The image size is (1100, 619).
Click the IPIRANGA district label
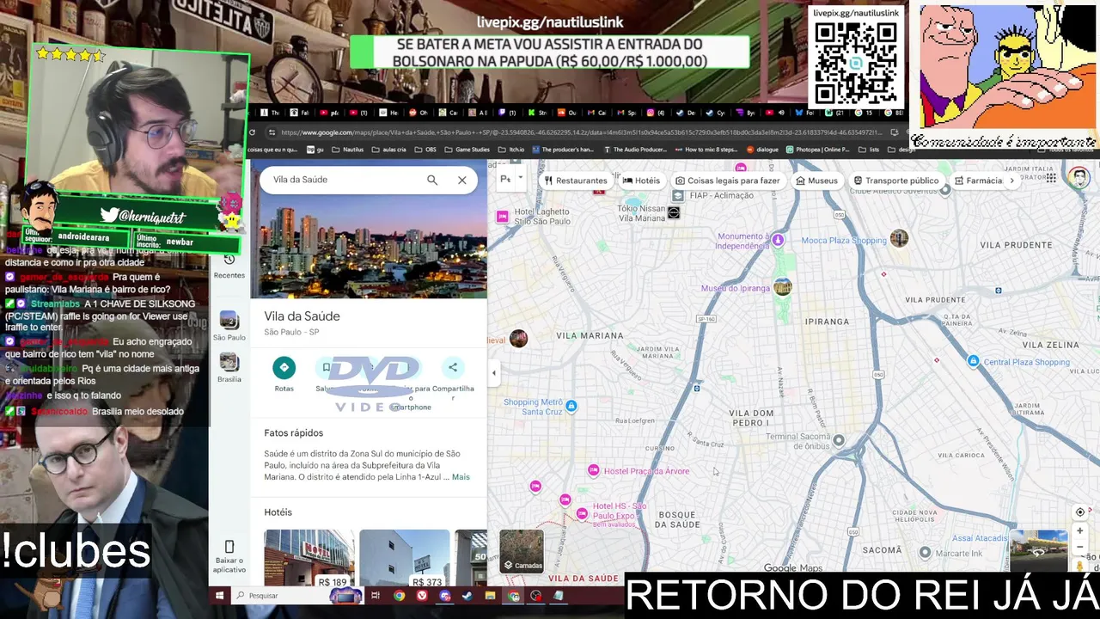coord(827,322)
